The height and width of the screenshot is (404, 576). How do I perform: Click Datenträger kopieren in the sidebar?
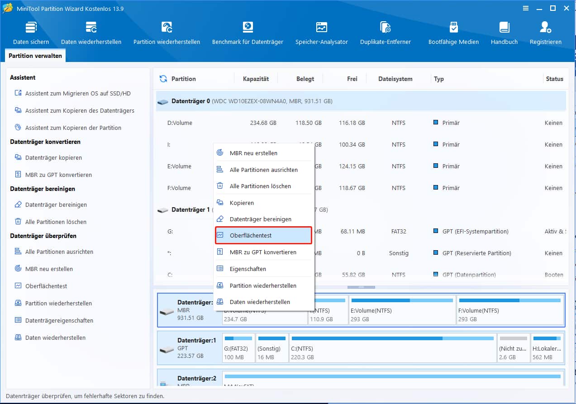pyautogui.click(x=48, y=157)
